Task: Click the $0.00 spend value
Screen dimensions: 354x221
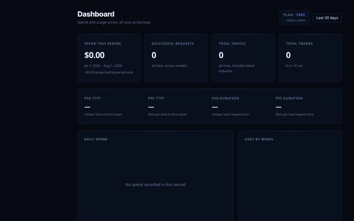Action: (94, 55)
